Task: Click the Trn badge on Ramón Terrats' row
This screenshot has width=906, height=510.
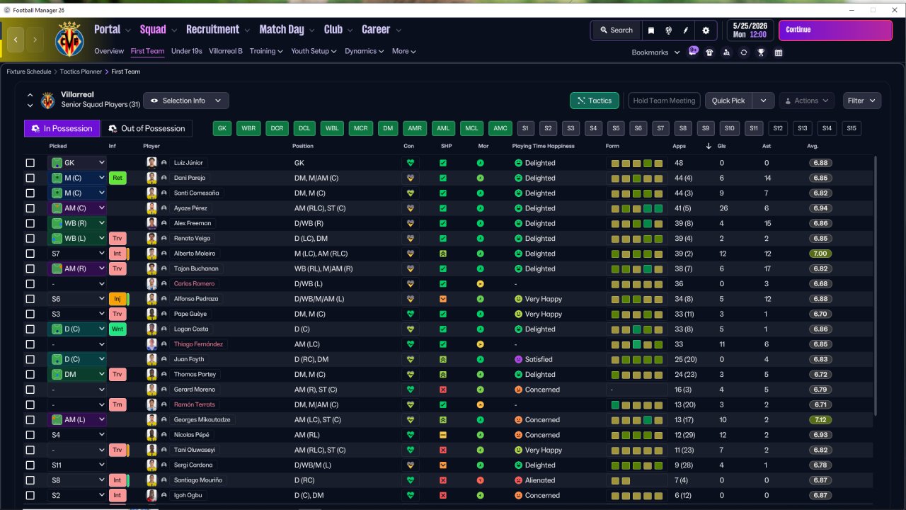Action: click(x=117, y=405)
